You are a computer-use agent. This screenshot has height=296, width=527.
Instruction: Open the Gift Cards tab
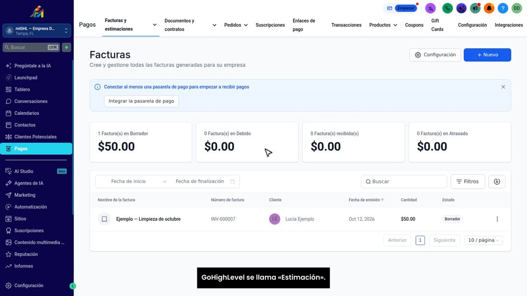coord(437,25)
